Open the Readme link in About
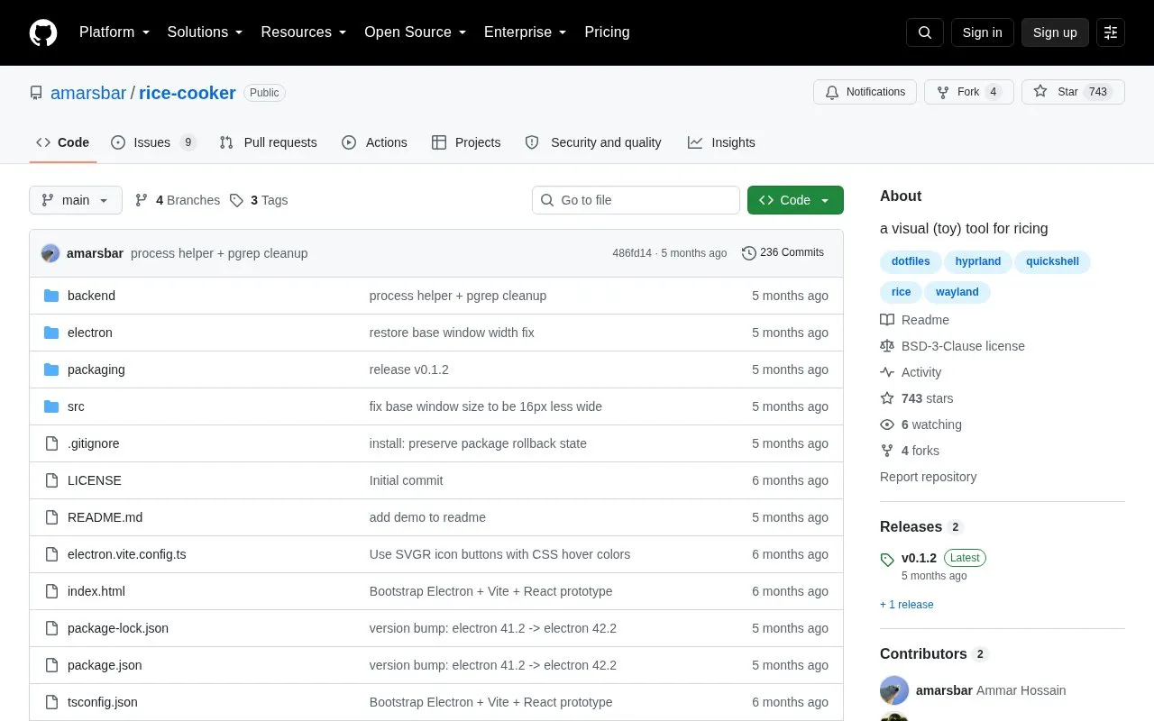This screenshot has height=721, width=1154. click(x=914, y=320)
